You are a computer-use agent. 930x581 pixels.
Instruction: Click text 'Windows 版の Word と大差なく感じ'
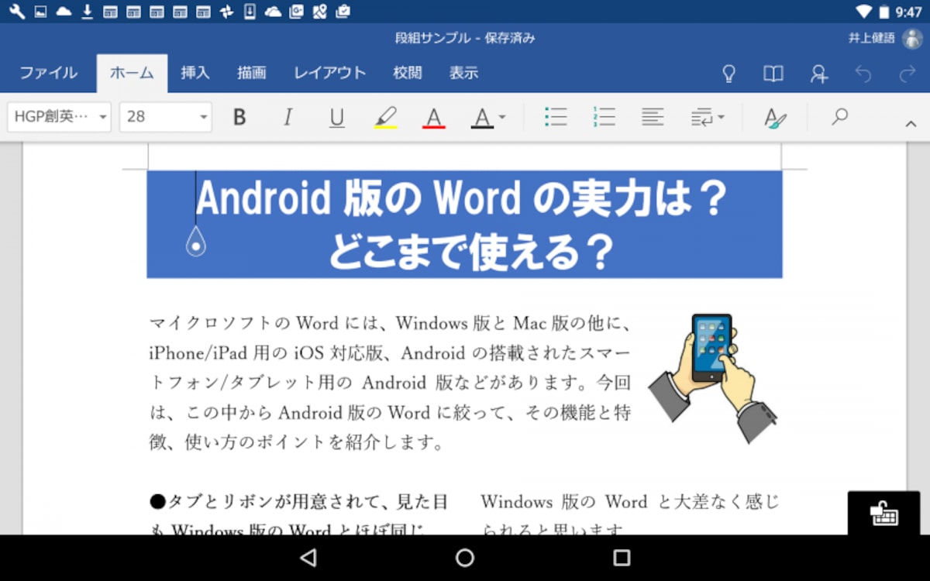point(630,502)
